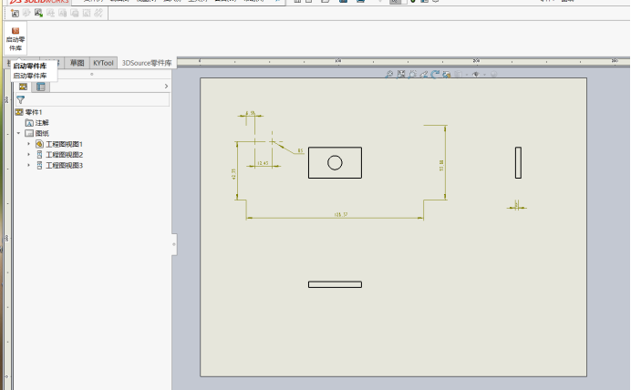Select the circle in the front drawing view
The width and height of the screenshot is (631, 390).
335,163
